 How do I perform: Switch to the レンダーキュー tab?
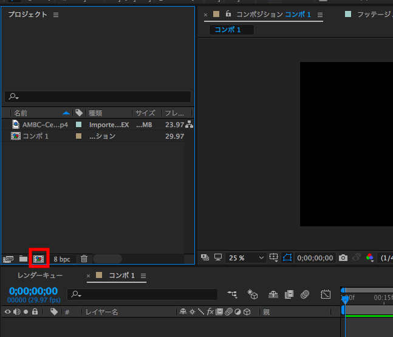coord(40,276)
